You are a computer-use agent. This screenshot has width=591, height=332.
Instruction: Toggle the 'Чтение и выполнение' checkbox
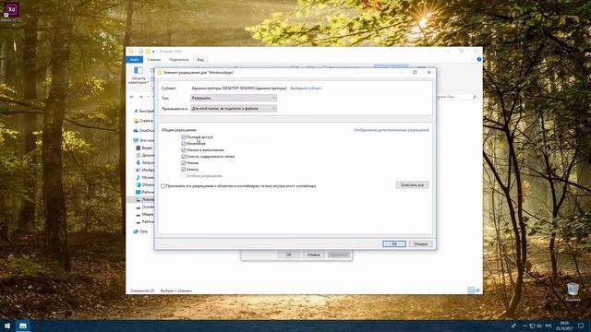(184, 149)
